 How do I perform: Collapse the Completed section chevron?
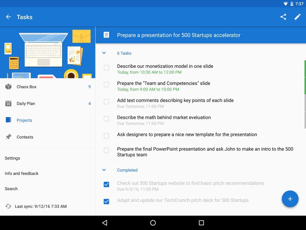(x=104, y=170)
